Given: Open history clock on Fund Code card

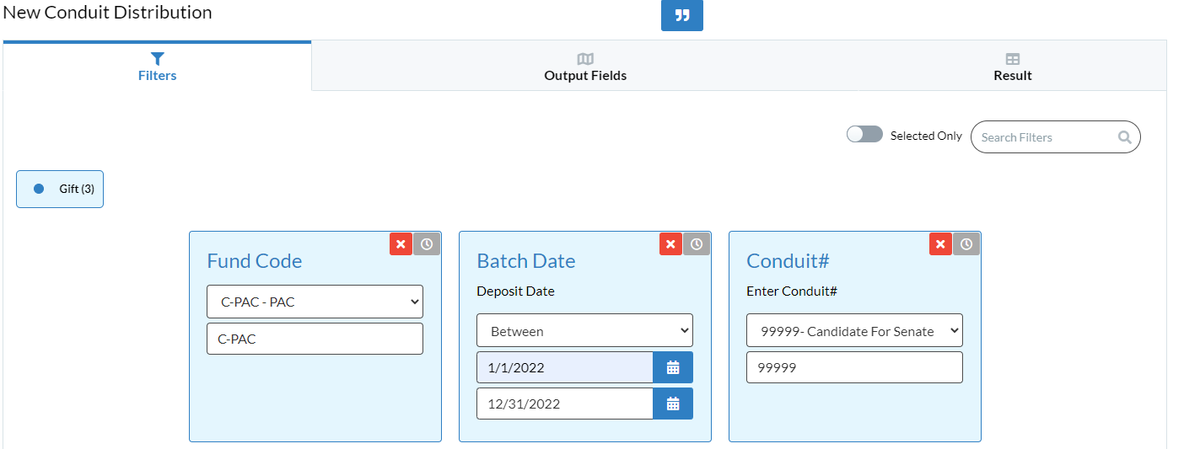Looking at the screenshot, I should tap(427, 244).
